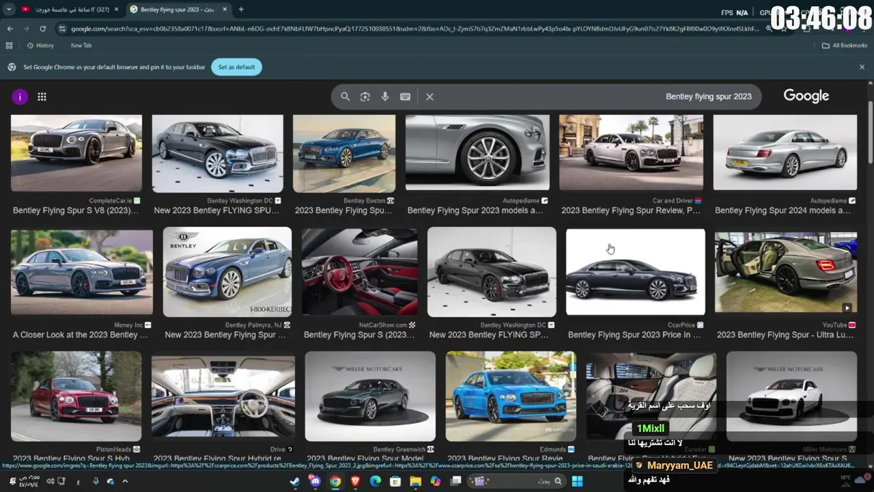Viewport: 874px width, 492px height.
Task: Open the bookmarks bar apps shortcut
Action: pos(9,45)
